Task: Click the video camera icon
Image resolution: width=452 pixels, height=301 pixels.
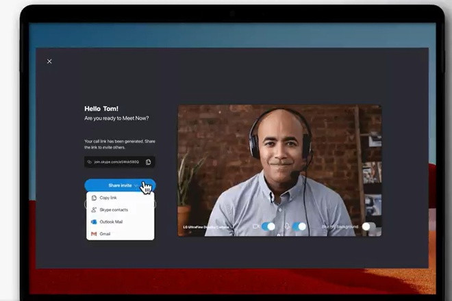Action: (x=256, y=226)
